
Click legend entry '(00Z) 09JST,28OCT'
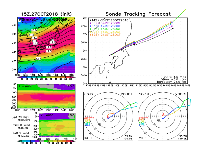(x=105, y=23)
